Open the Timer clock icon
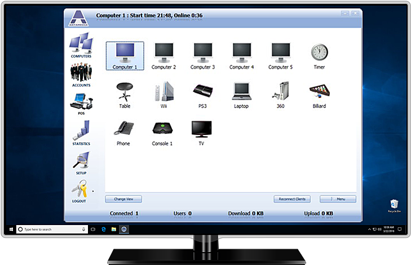Viewport: 411px width, 265px height. tap(319, 53)
